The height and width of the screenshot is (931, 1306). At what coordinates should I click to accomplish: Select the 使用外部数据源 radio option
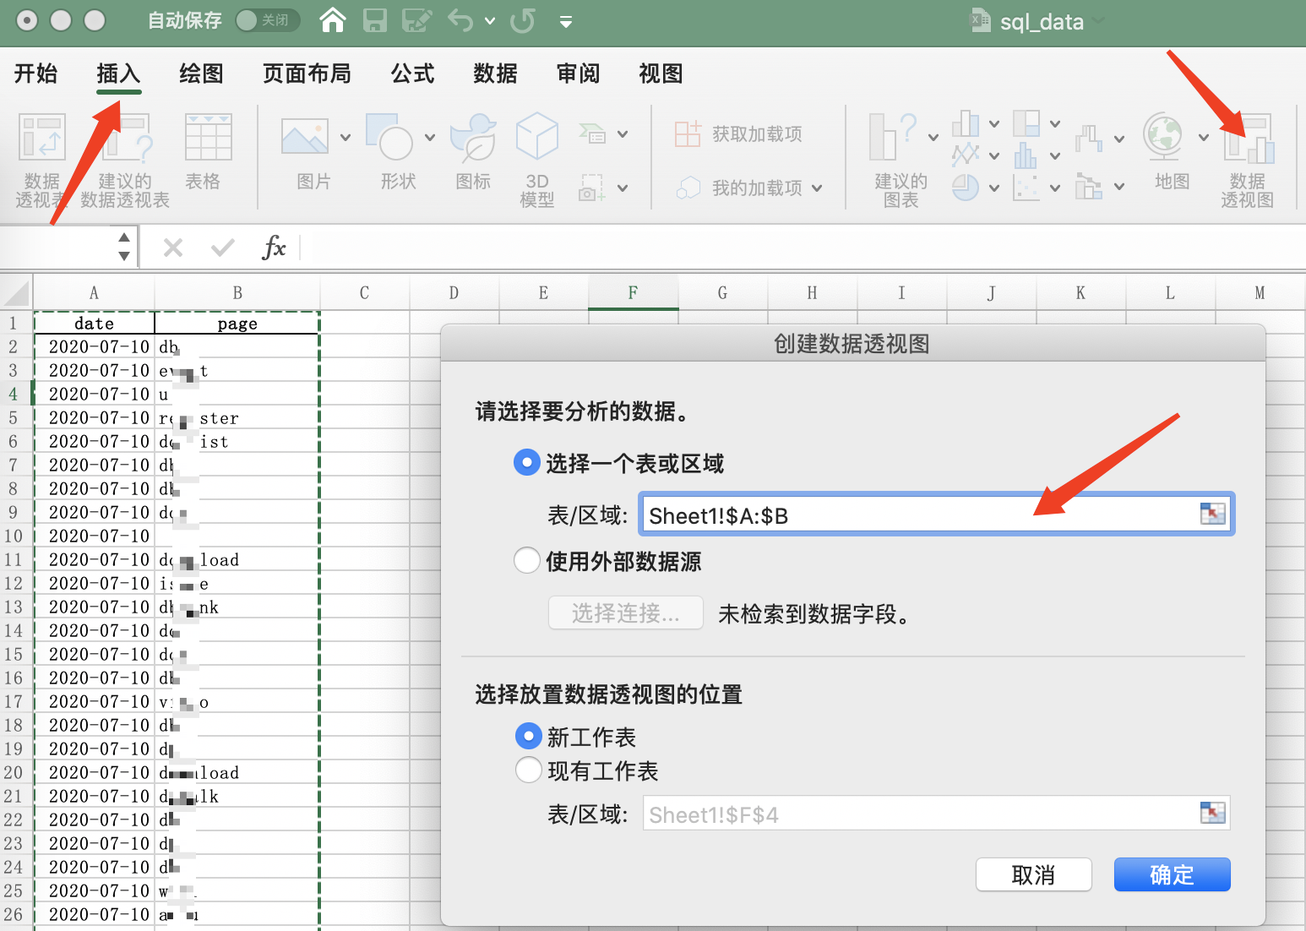tap(527, 561)
